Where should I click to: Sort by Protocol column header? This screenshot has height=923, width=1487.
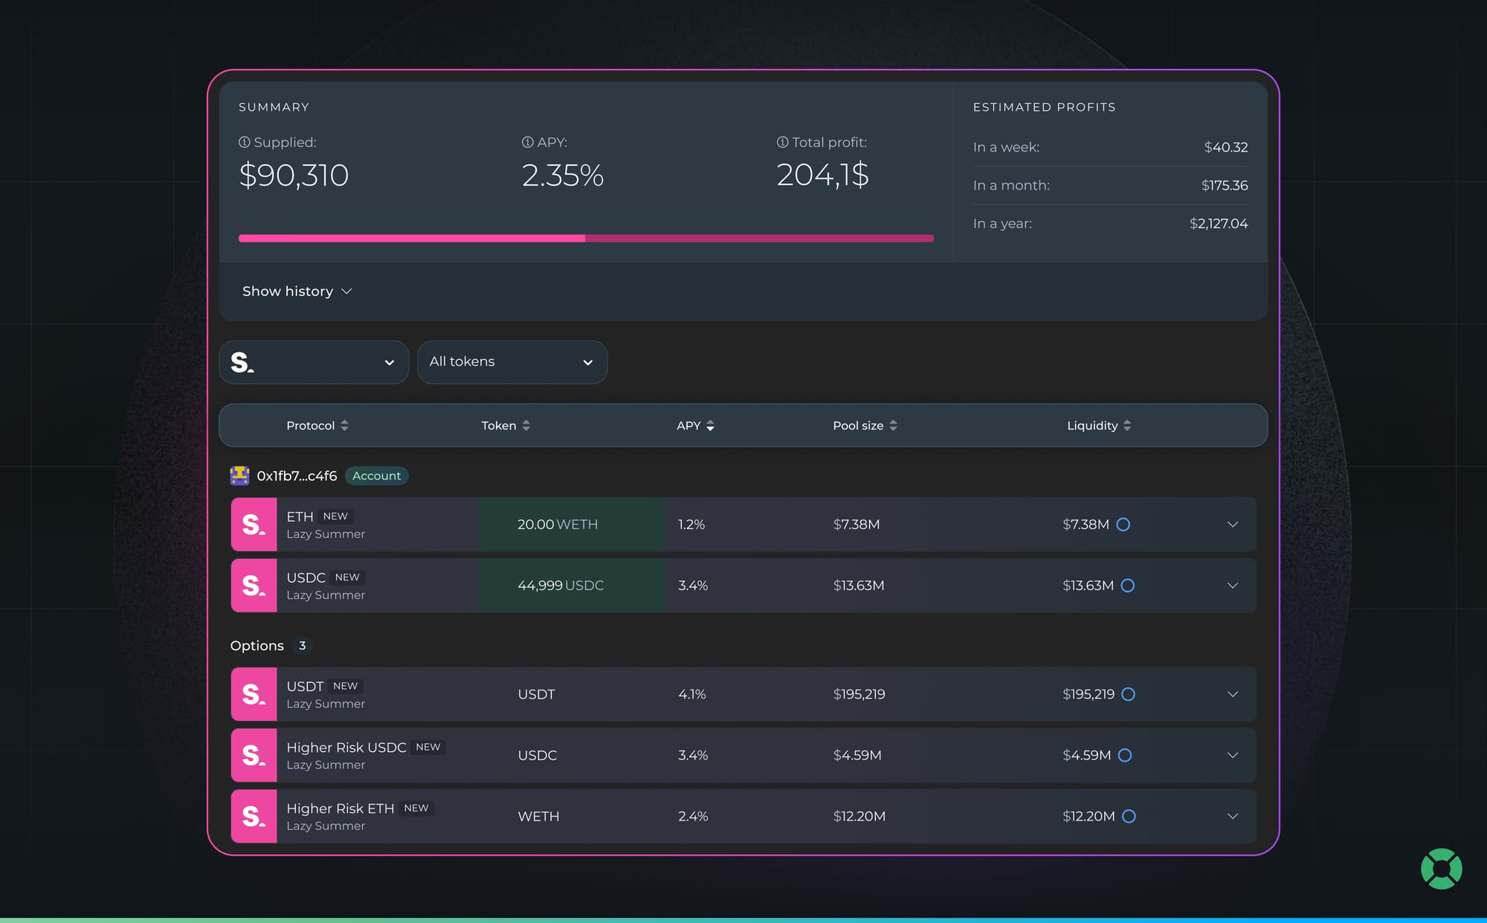(x=317, y=426)
